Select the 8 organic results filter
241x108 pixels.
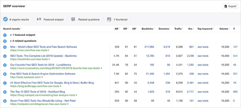(16, 19)
